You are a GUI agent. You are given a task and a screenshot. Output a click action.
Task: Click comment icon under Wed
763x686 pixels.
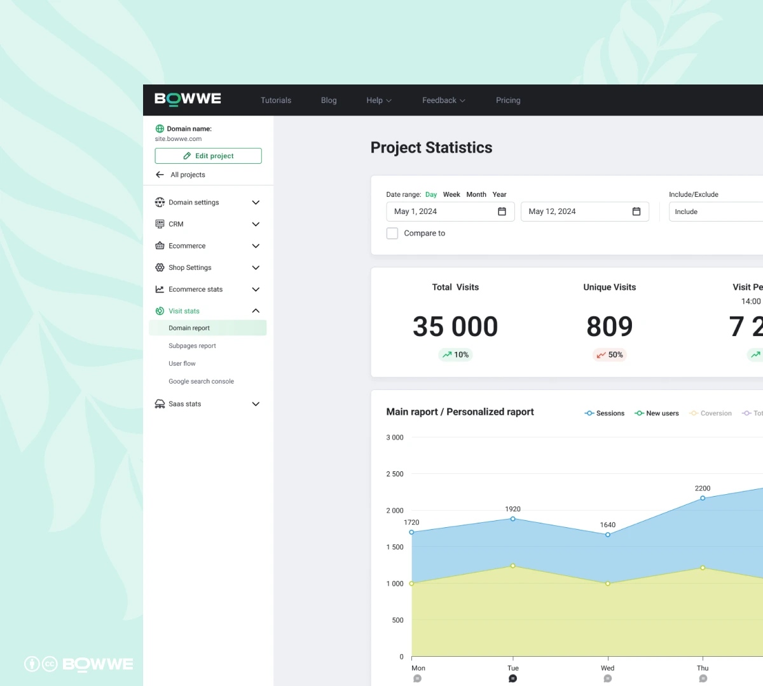pyautogui.click(x=608, y=678)
